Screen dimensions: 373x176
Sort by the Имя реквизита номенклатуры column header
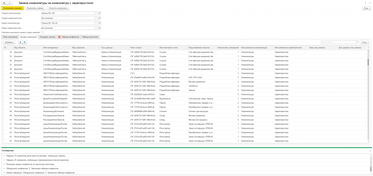pyautogui.click(x=257, y=48)
